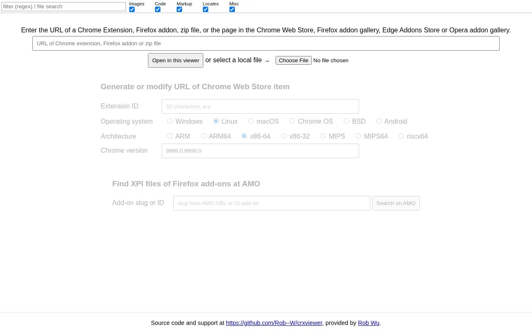This screenshot has height=332, width=532.
Task: Choose x86-32 architecture radio
Action: pyautogui.click(x=283, y=136)
